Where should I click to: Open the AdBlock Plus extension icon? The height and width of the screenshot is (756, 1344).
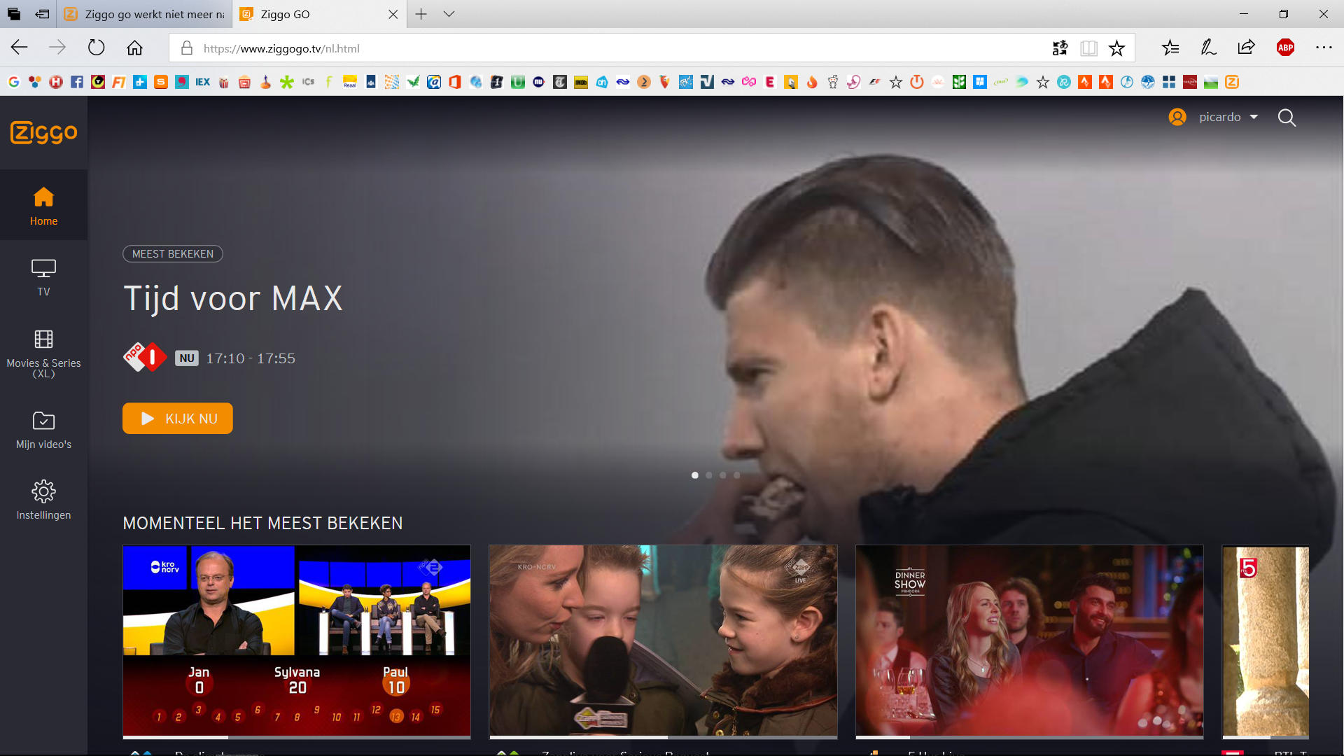[1285, 48]
